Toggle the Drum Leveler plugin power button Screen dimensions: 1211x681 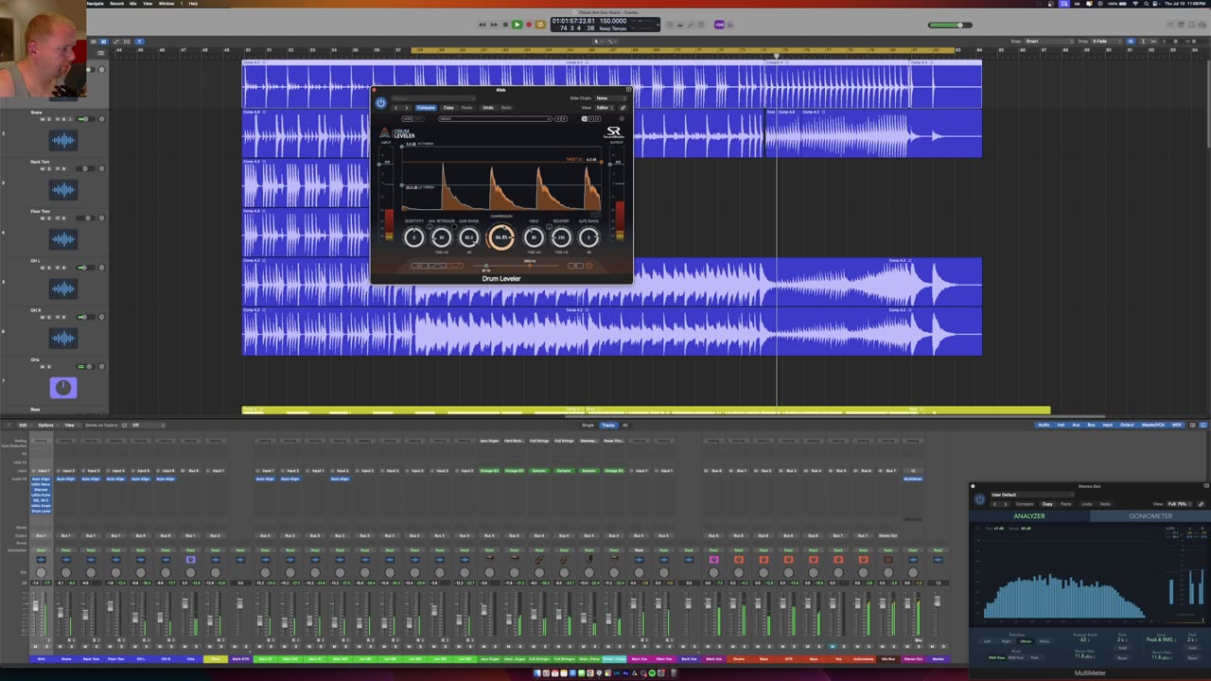coord(381,103)
